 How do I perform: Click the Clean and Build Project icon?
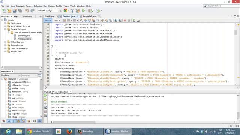pos(78,11)
